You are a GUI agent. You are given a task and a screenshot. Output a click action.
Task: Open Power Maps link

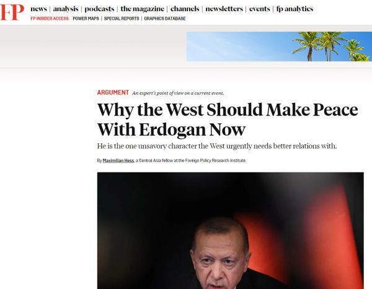86,19
